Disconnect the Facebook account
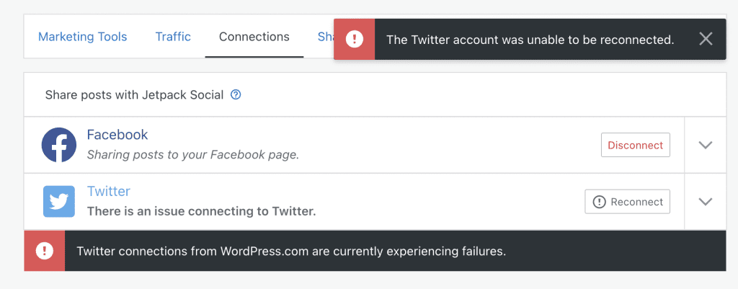Viewport: 738px width, 289px height. (x=635, y=145)
